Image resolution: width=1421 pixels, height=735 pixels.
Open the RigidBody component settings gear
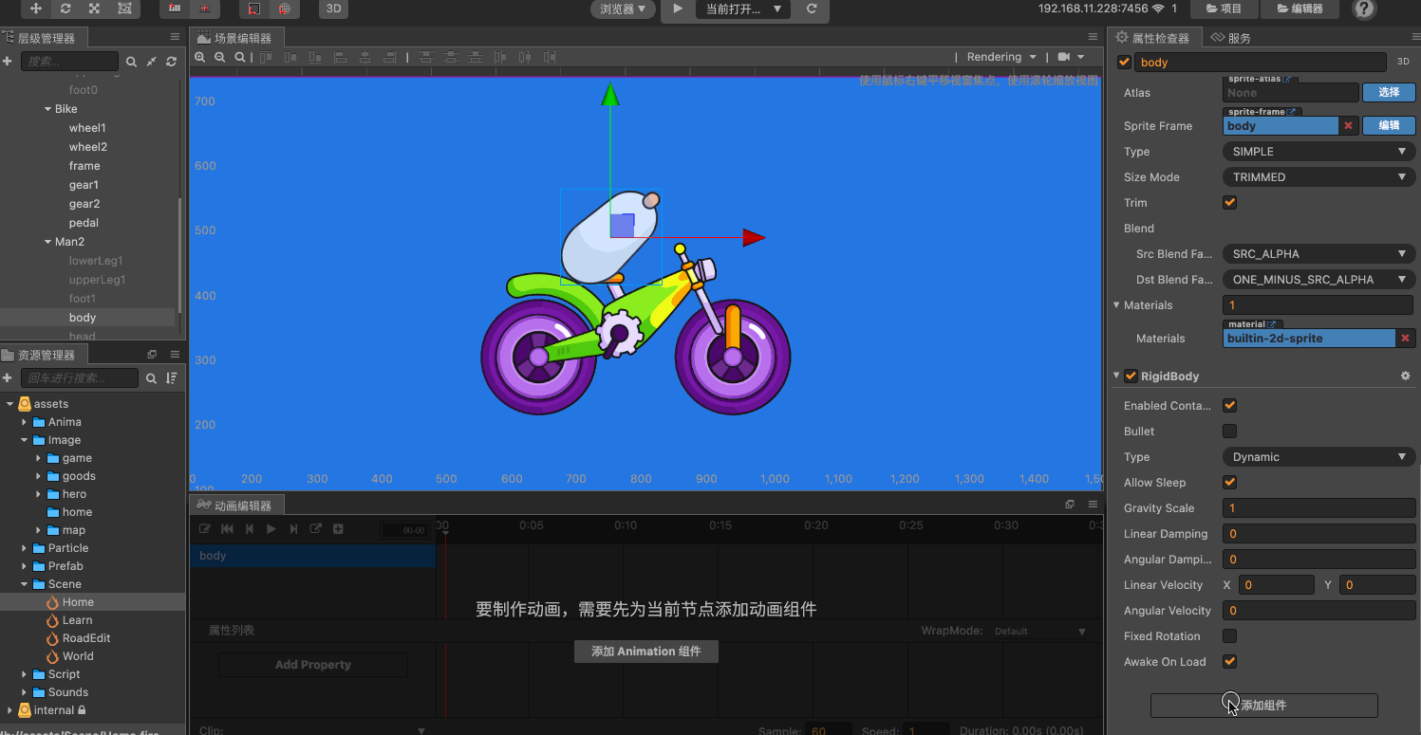coord(1406,377)
